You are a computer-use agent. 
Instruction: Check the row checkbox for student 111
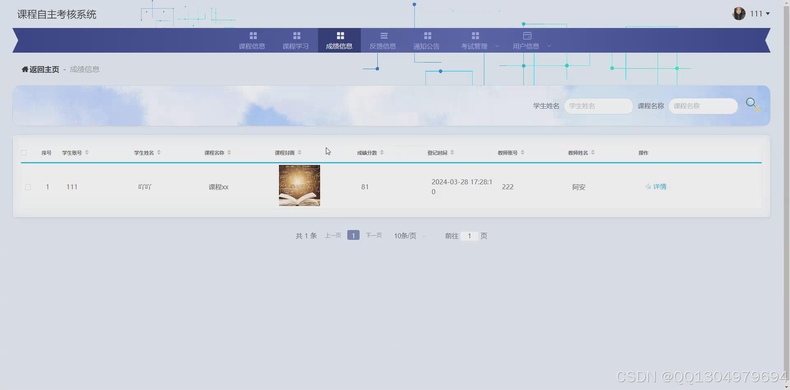click(x=28, y=186)
